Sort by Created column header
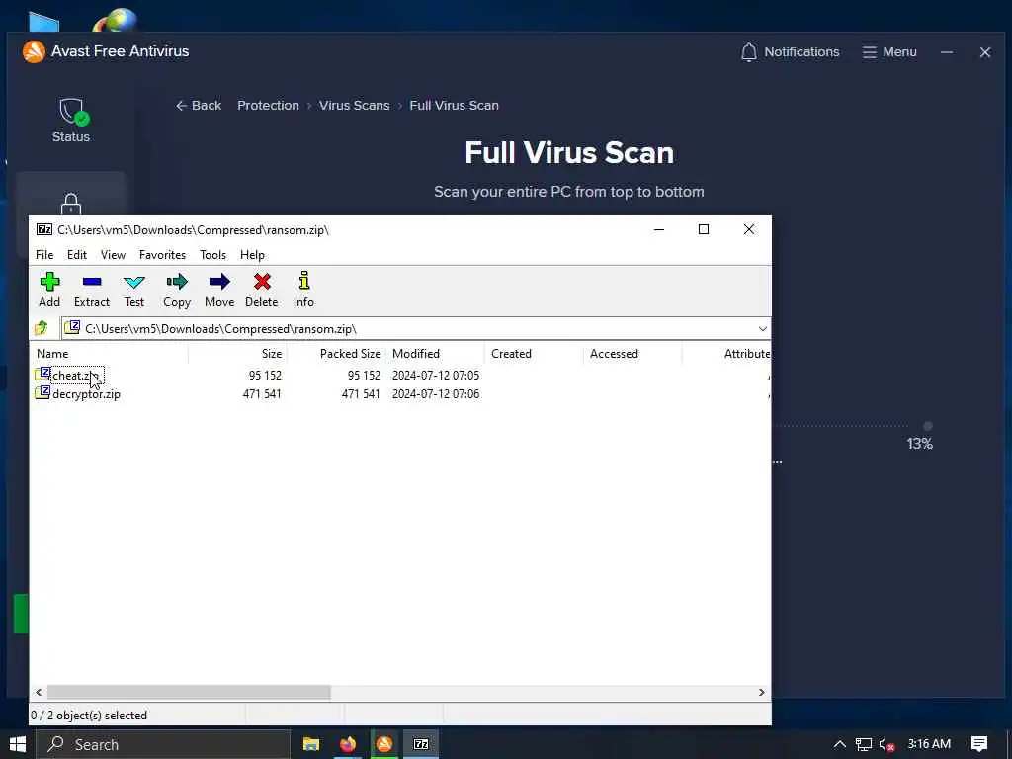Screen dimensions: 1012x759 (534, 354)
